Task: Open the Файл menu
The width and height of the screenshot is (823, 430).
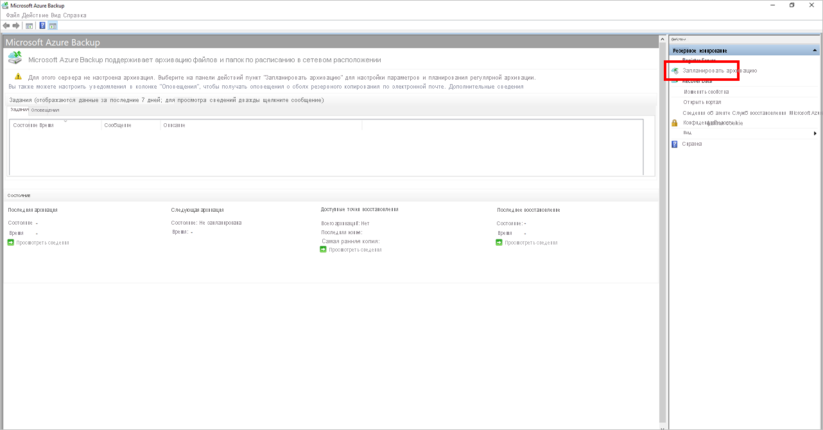Action: 13,15
